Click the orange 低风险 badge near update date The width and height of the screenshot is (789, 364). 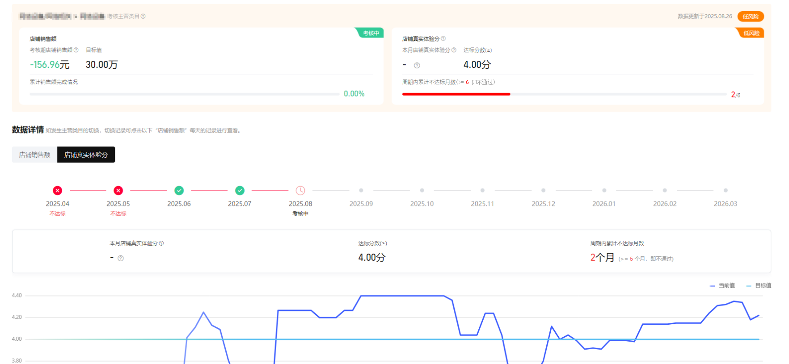pos(750,17)
